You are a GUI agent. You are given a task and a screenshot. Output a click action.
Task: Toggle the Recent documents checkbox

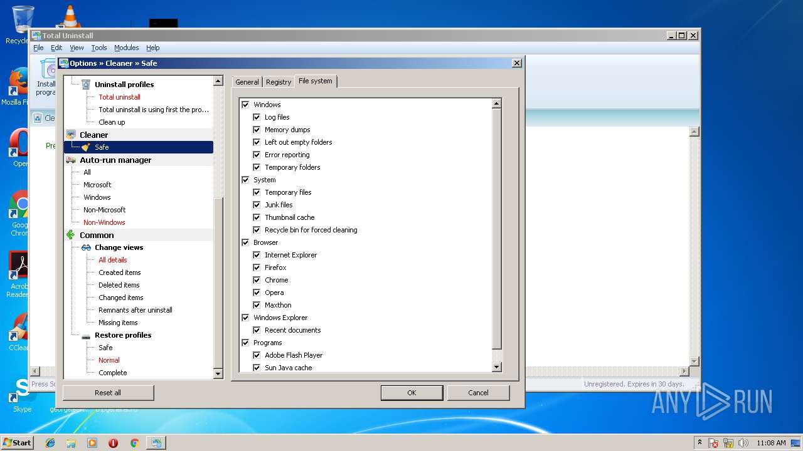[257, 330]
